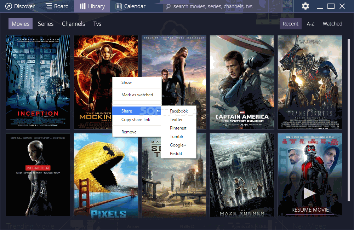Share to Google+
Image resolution: width=354 pixels, height=230 pixels.
(178, 145)
